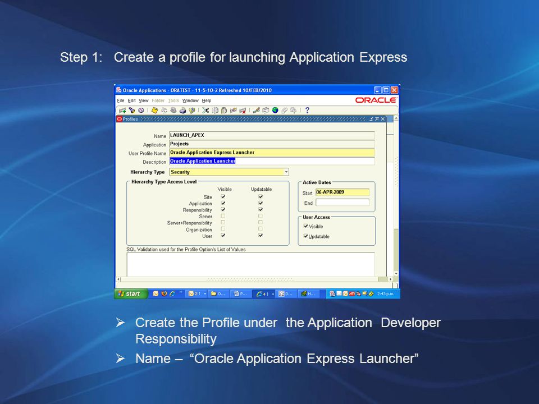Click the Delete Record icon with red X
539x404 pixels.
click(x=243, y=111)
